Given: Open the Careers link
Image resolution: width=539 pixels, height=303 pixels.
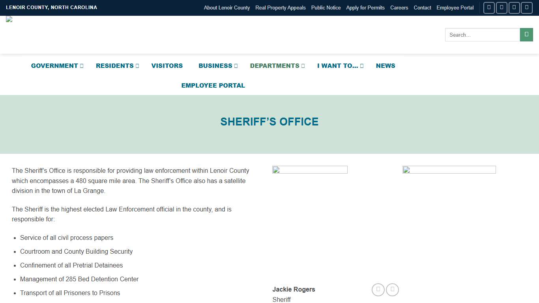Looking at the screenshot, I should (399, 8).
